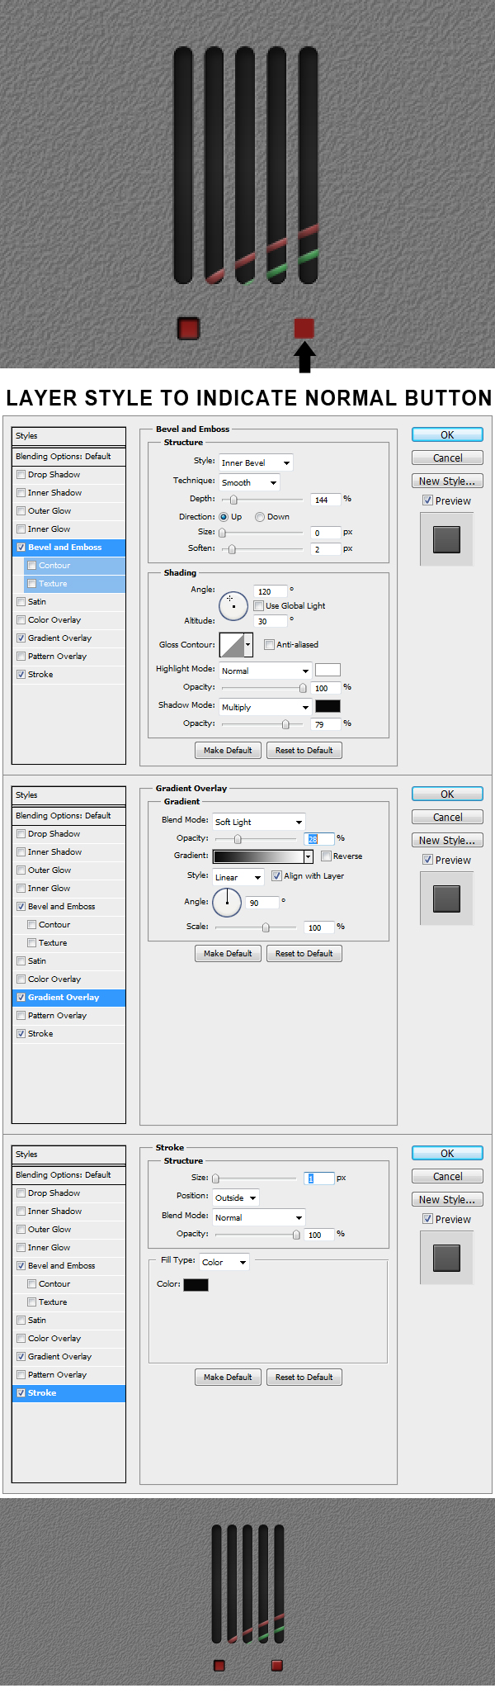Select the Down direction radio button
This screenshot has width=495, height=1693.
(260, 517)
